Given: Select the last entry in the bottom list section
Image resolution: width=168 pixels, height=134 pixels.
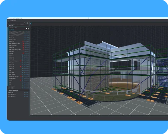Looking at the screenshot, I should pyautogui.click(x=18, y=96).
